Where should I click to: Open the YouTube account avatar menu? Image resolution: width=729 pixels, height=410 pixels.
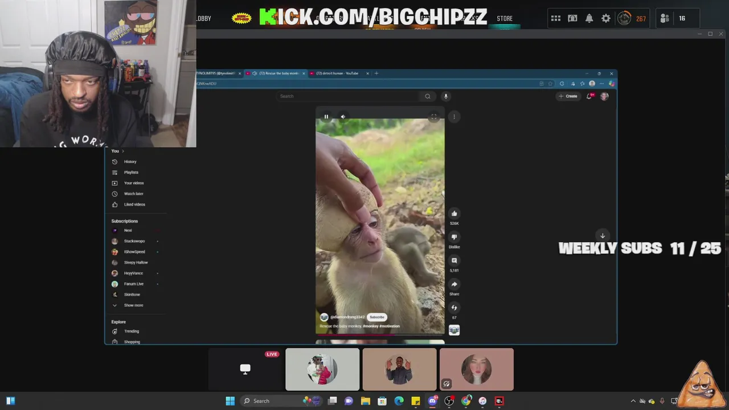coord(604,96)
